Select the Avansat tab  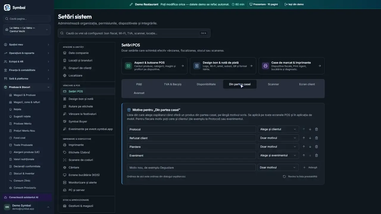[139, 93]
